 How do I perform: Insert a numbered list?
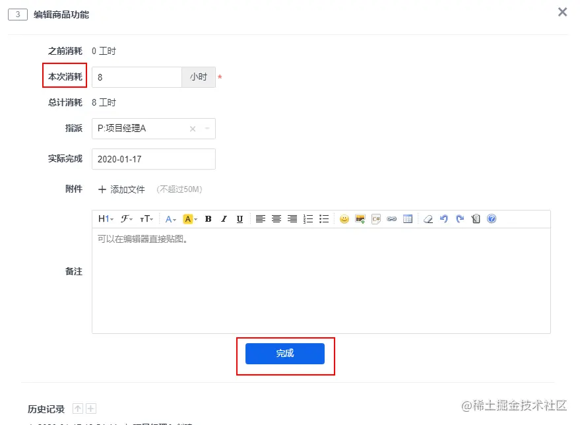[x=308, y=219]
